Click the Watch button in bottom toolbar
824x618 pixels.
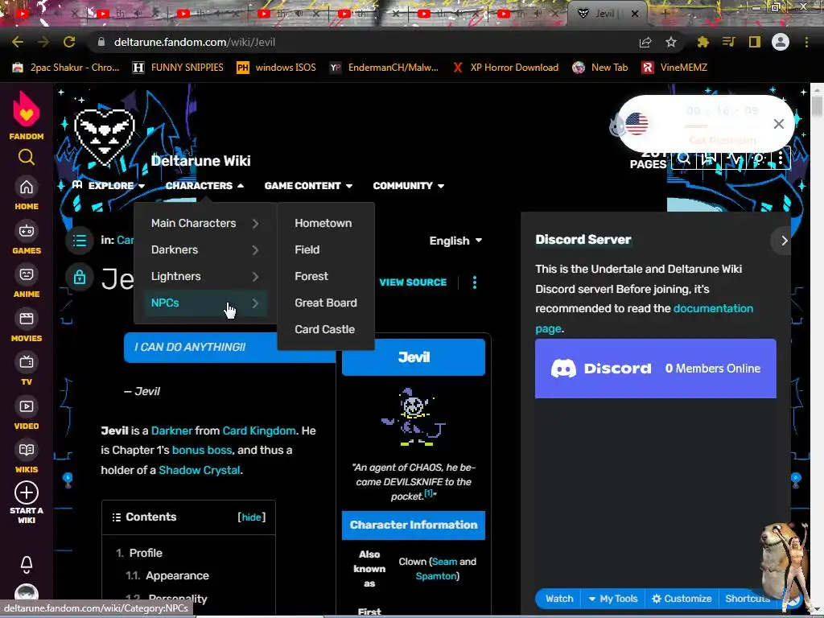point(559,599)
